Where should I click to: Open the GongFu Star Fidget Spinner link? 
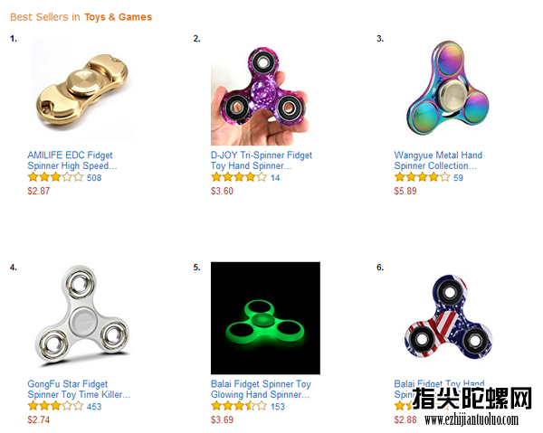point(79,390)
